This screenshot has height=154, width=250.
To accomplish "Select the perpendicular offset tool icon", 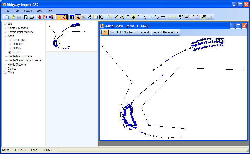I will pos(116,17).
